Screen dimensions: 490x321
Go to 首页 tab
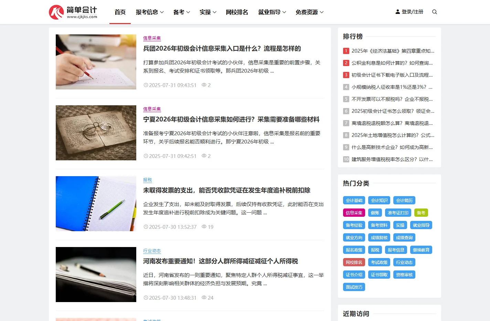[120, 12]
